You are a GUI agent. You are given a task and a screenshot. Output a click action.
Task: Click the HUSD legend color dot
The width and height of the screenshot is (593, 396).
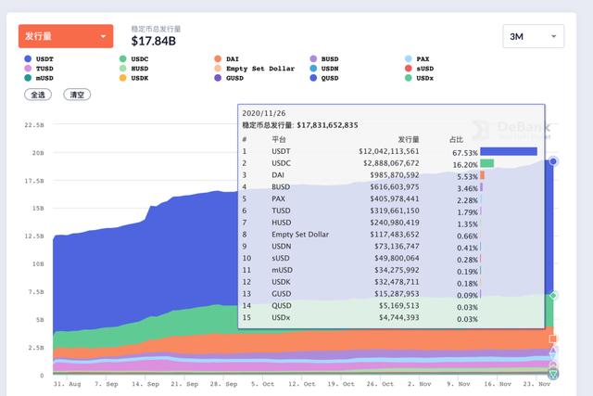pos(123,69)
